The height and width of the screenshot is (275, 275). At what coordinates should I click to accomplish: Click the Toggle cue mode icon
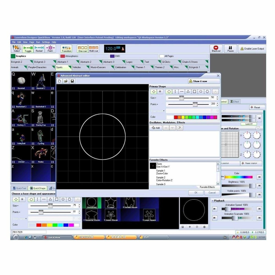(28, 48)
